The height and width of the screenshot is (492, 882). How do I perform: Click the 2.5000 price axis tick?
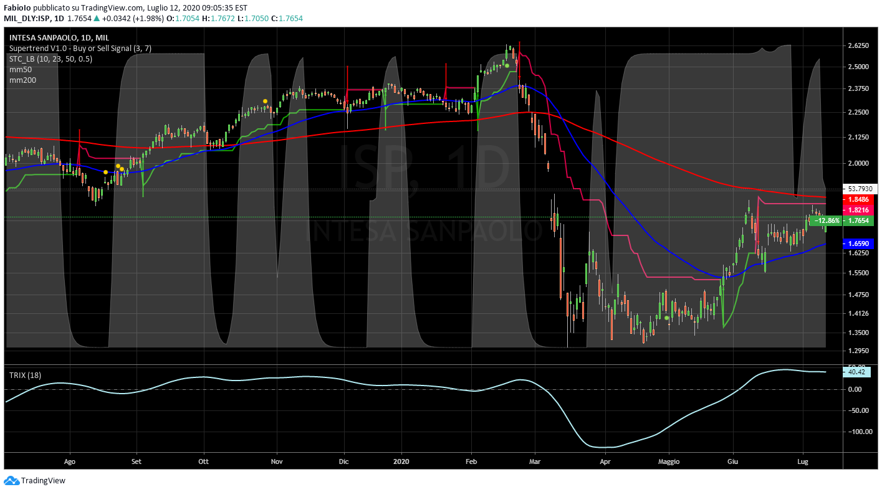860,67
